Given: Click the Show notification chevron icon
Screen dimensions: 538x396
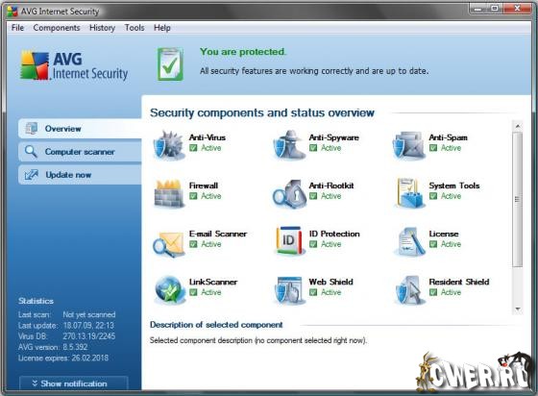Looking at the screenshot, I should [35, 384].
